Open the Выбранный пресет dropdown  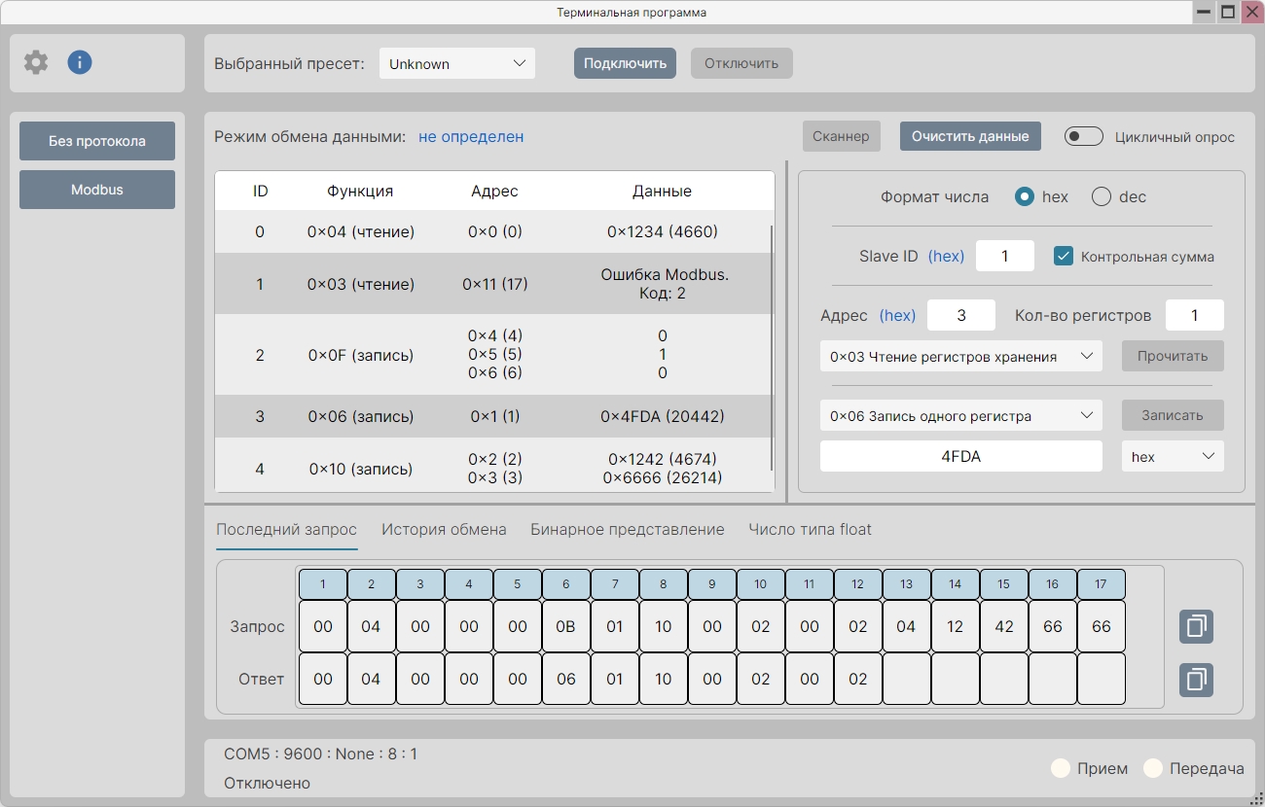point(457,64)
